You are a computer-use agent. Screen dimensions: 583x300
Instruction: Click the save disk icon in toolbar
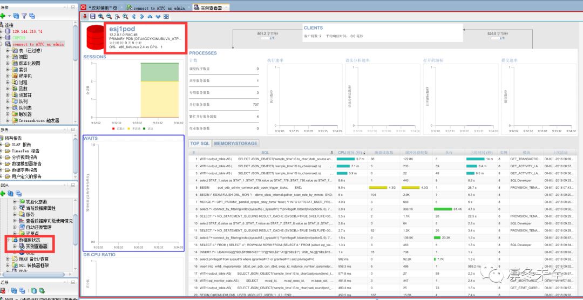click(x=93, y=17)
